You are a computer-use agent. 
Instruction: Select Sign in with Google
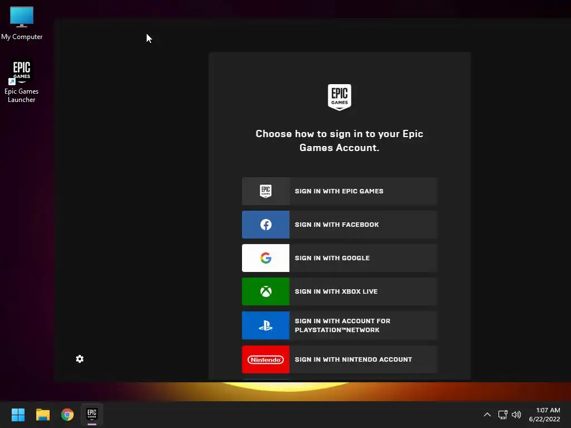[x=340, y=258]
